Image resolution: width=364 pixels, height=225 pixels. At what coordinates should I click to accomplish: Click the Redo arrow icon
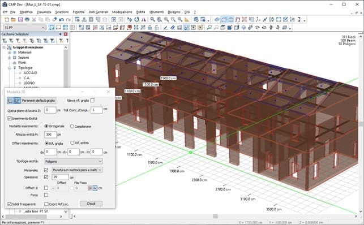pyautogui.click(x=68, y=19)
